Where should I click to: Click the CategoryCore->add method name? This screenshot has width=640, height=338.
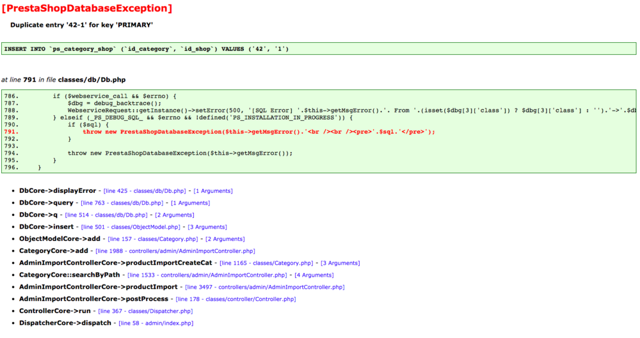(54, 250)
